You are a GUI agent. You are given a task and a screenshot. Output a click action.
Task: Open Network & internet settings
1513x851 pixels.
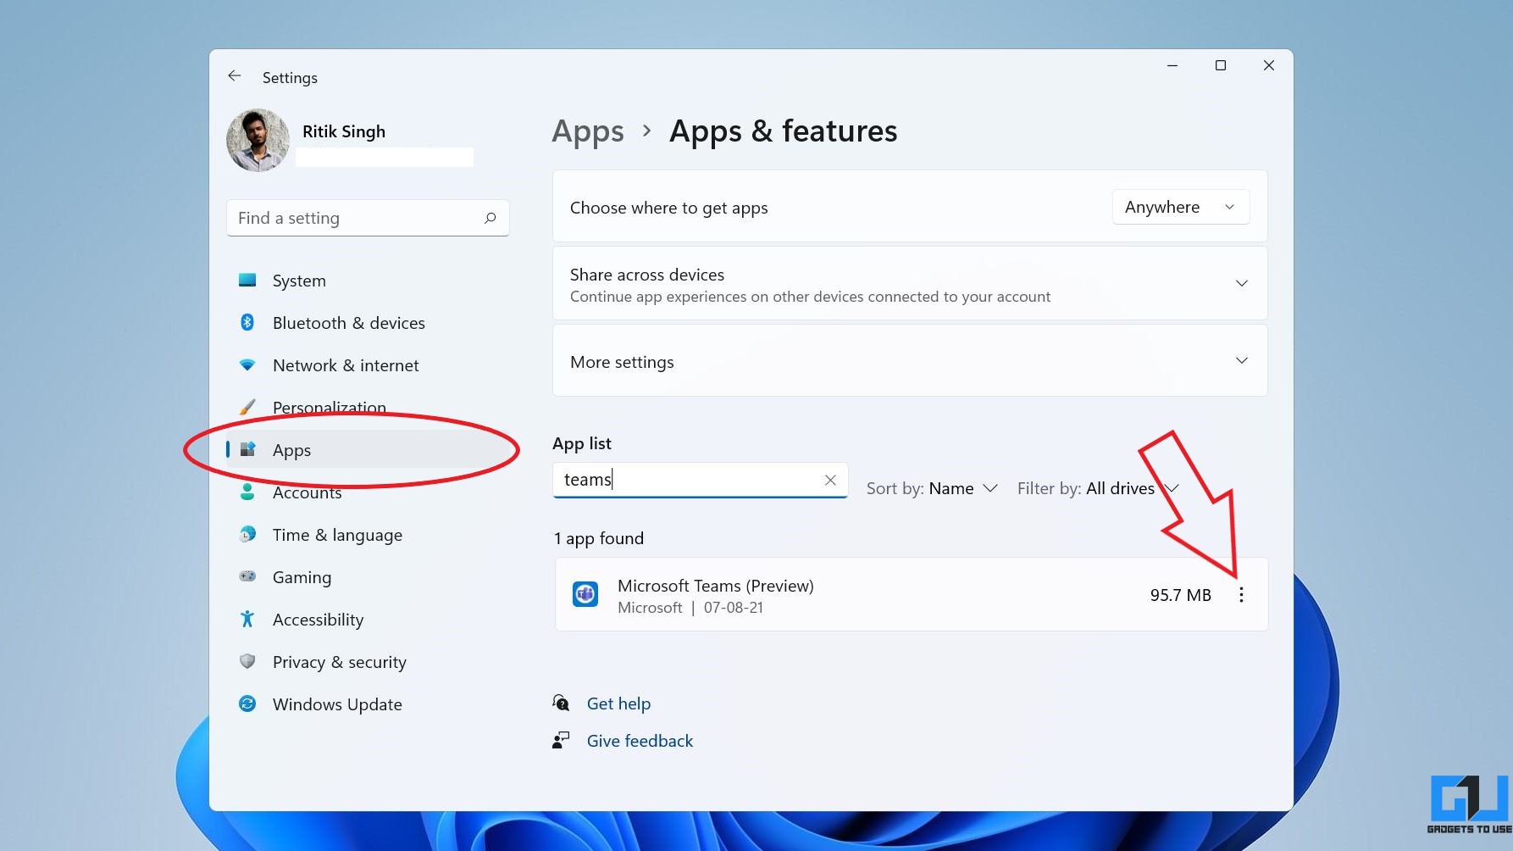pyautogui.click(x=368, y=365)
